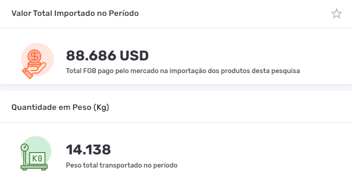
Task: Click the KG box on the scale icon
Action: pos(37,158)
